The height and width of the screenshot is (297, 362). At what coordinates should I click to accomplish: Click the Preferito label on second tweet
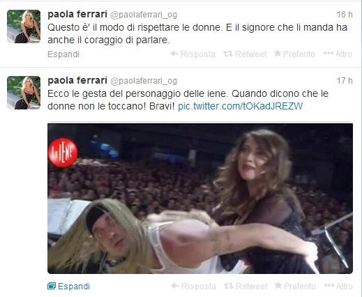click(x=300, y=286)
